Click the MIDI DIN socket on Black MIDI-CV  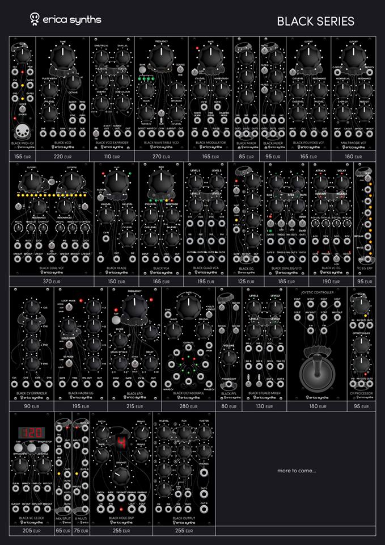click(x=23, y=132)
